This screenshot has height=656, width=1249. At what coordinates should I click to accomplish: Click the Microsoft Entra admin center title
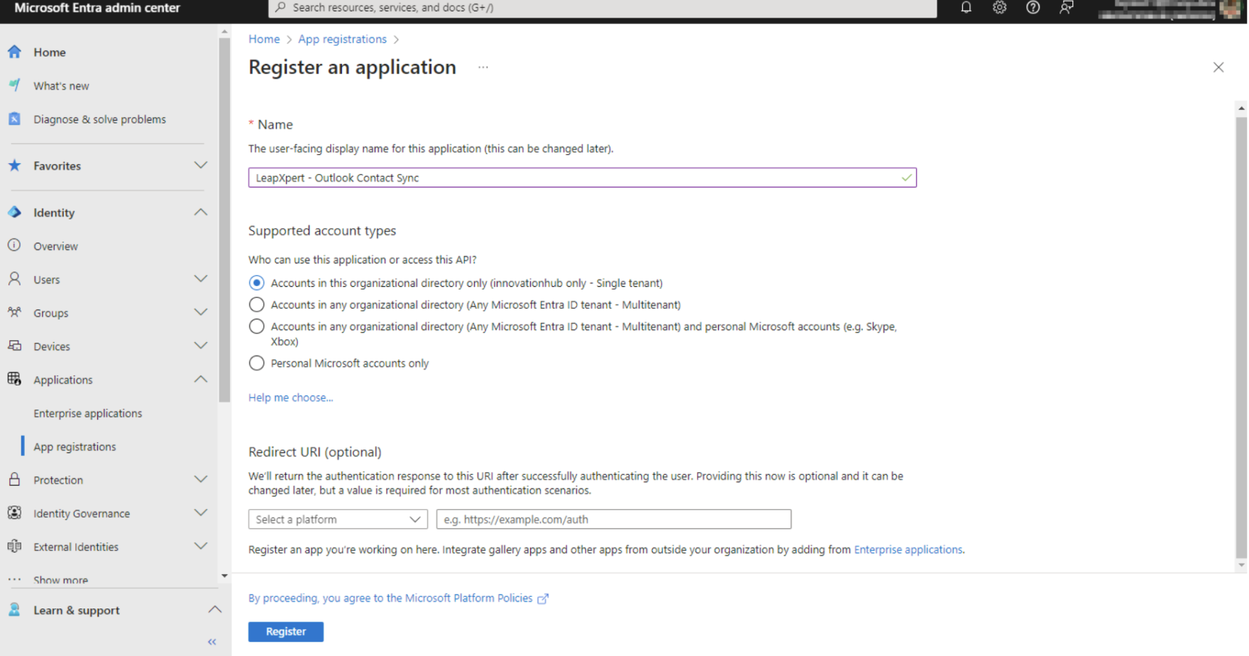(x=97, y=8)
